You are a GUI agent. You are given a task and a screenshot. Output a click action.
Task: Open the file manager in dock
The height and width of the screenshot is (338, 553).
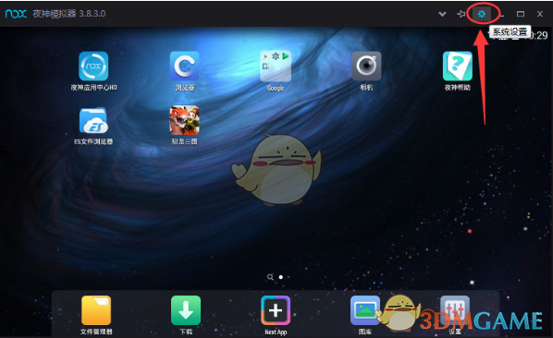point(96,310)
